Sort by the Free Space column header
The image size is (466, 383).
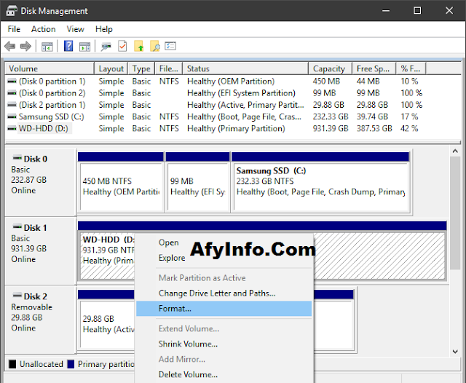click(x=374, y=68)
